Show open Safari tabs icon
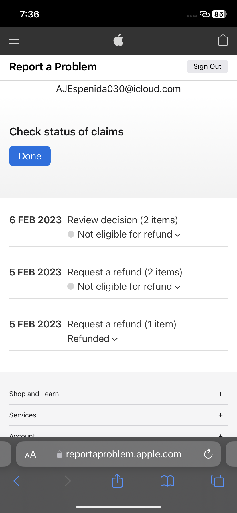Screen dimensions: 237x513 point(218,481)
